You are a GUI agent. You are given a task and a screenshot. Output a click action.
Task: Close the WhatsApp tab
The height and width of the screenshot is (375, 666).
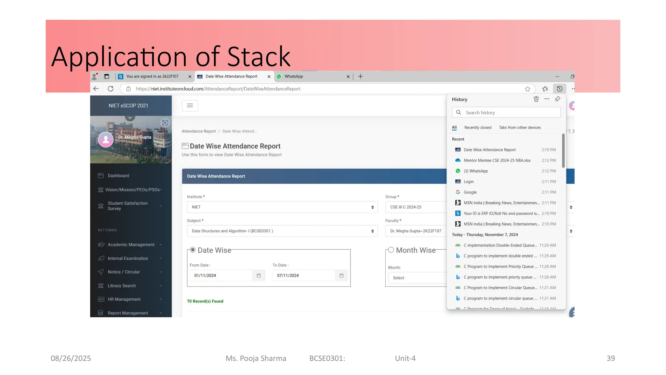coord(348,76)
